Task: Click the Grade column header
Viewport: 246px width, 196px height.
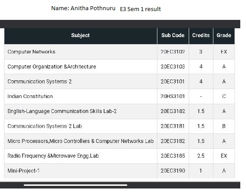Action: [x=224, y=35]
